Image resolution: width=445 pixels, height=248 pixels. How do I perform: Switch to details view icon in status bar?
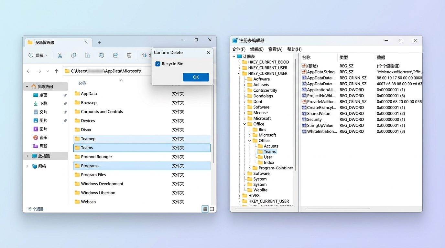205,209
